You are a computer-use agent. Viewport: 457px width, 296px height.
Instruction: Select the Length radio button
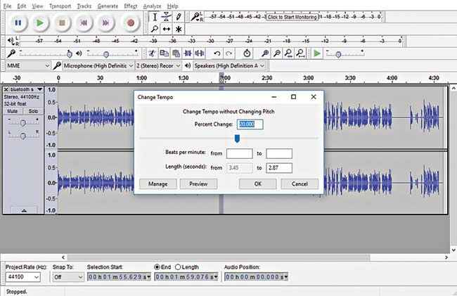(179, 267)
